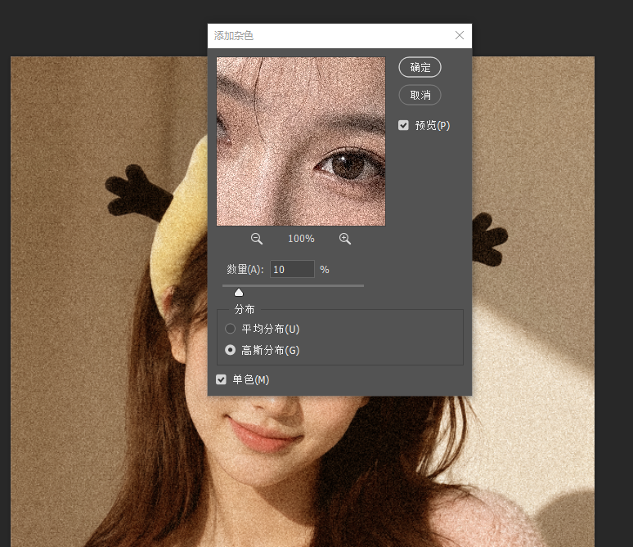
Task: Select 高斯分布(G) radio option
Action: pyautogui.click(x=230, y=350)
